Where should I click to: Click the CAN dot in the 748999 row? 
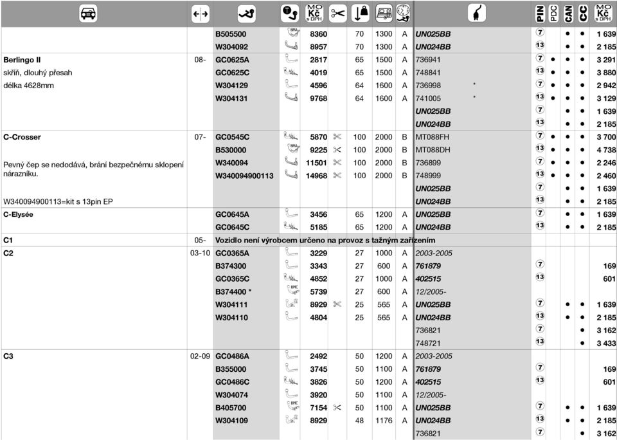(568, 176)
